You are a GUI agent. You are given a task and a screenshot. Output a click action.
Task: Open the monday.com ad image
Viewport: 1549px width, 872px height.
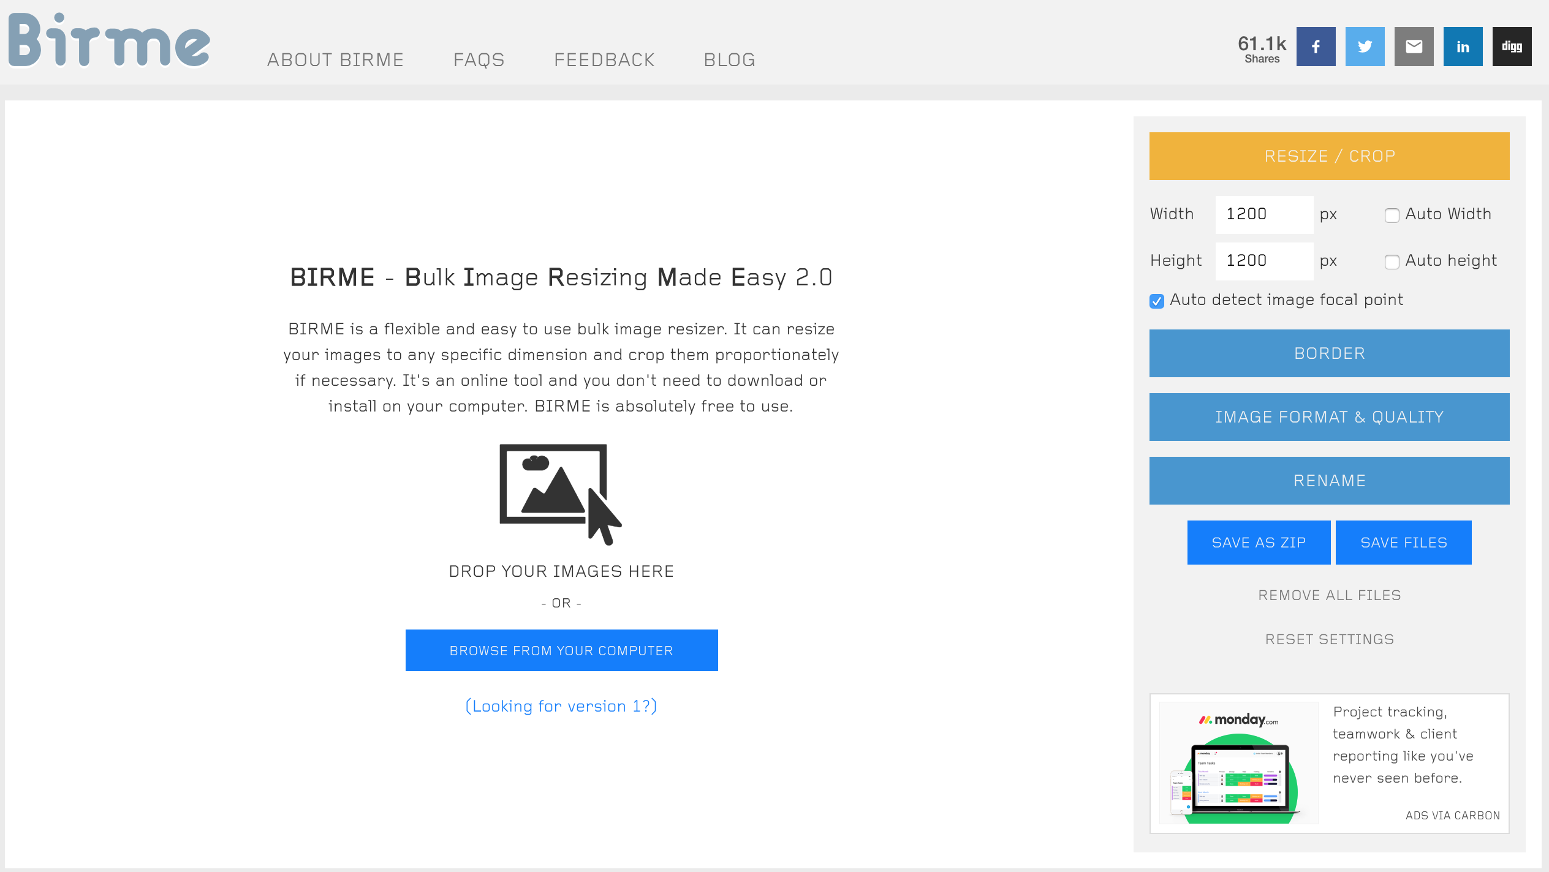[1238, 763]
